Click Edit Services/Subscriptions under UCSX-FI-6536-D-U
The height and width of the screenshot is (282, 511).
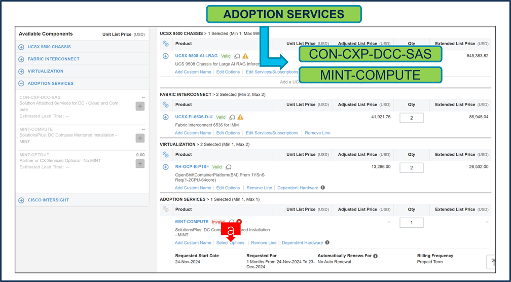point(272,133)
